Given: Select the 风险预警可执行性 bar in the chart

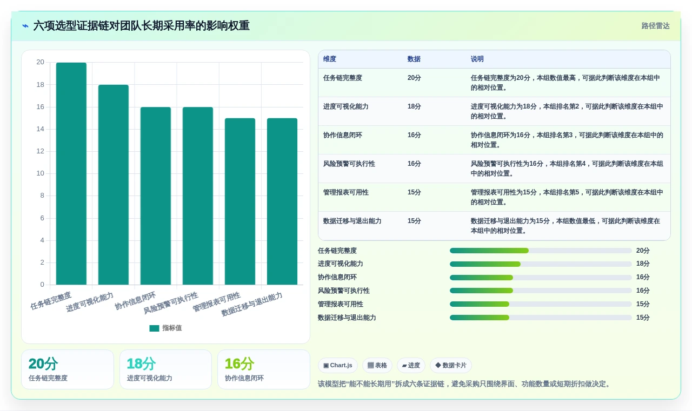Looking at the screenshot, I should (198, 196).
